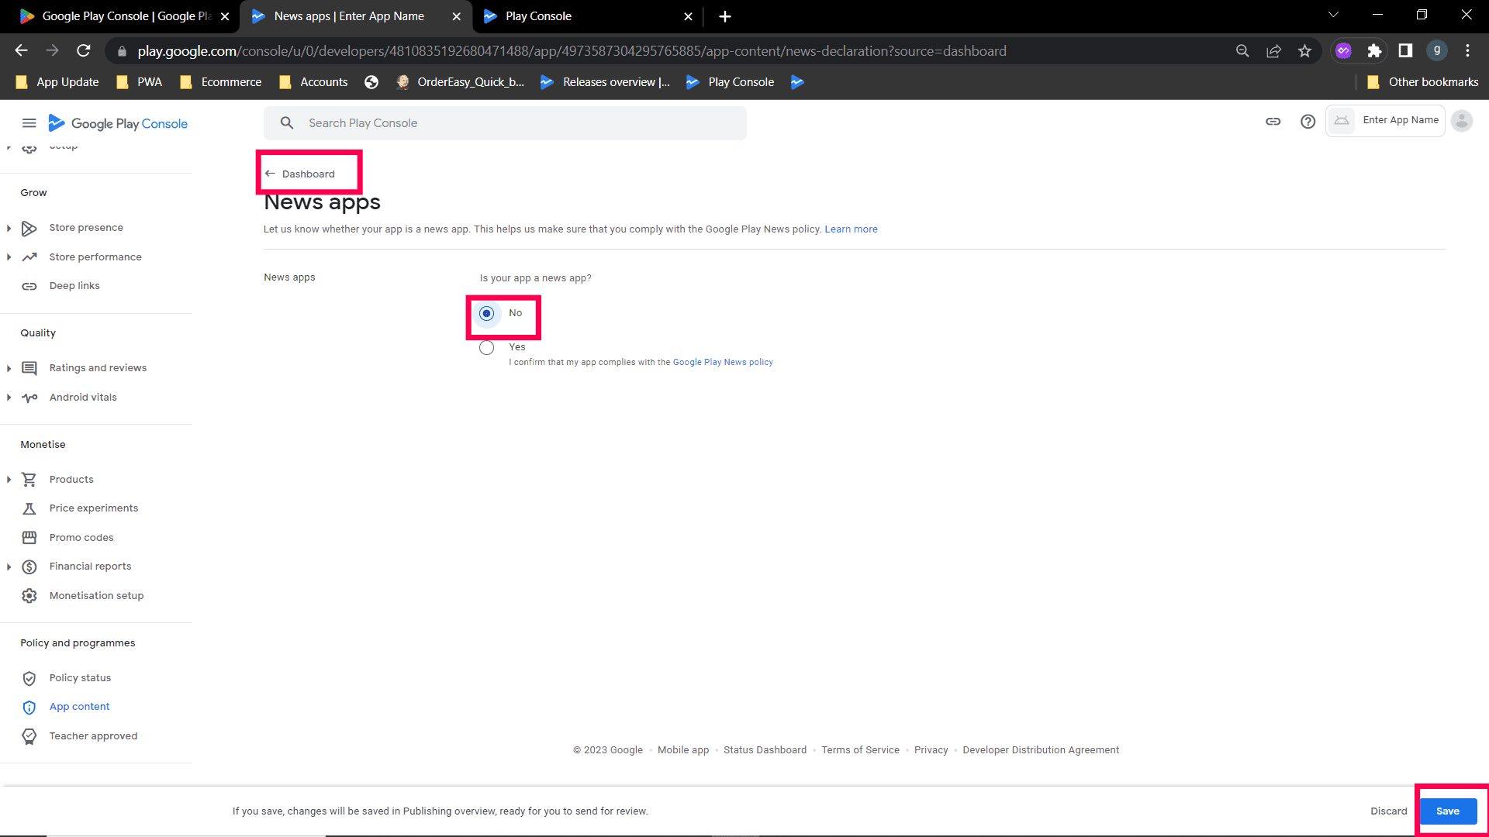Click the help question mark icon
Image resolution: width=1489 pixels, height=837 pixels.
tap(1308, 122)
